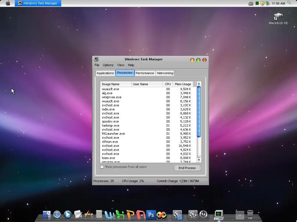Click the Processes: 25 status entry
The height and width of the screenshot is (222, 297).
[x=104, y=181]
